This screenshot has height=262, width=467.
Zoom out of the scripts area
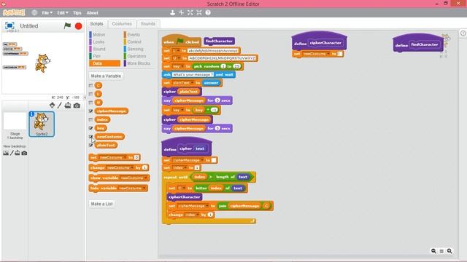point(433,251)
